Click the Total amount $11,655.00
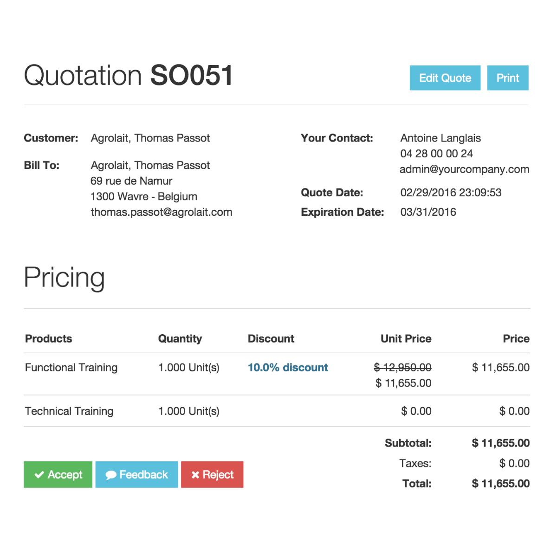 pos(500,484)
